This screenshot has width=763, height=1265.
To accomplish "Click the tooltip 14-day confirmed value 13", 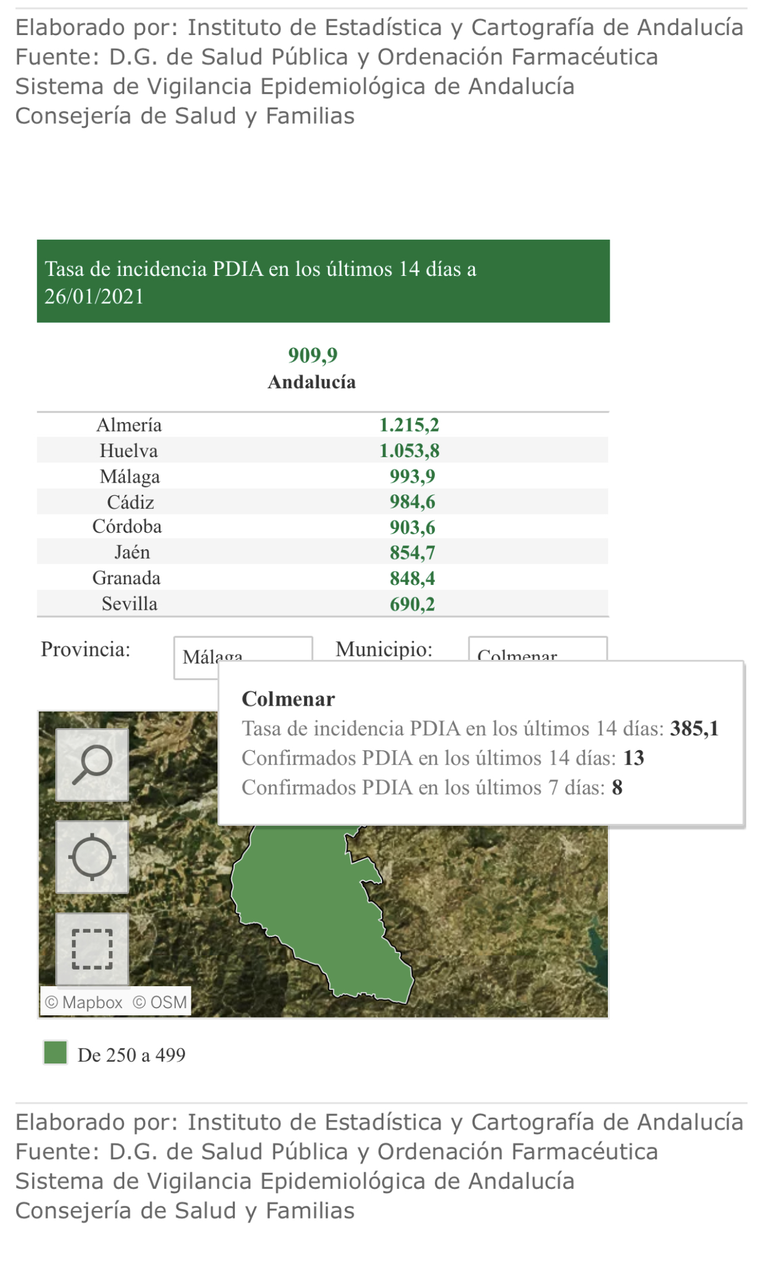I will tap(633, 758).
